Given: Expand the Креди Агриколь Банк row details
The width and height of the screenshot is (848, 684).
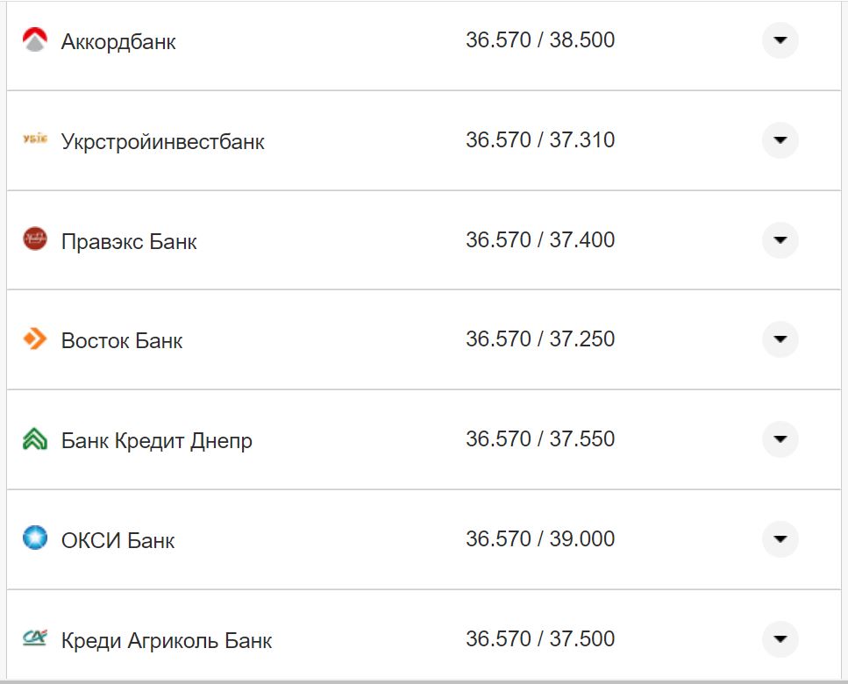Looking at the screenshot, I should coord(779,639).
